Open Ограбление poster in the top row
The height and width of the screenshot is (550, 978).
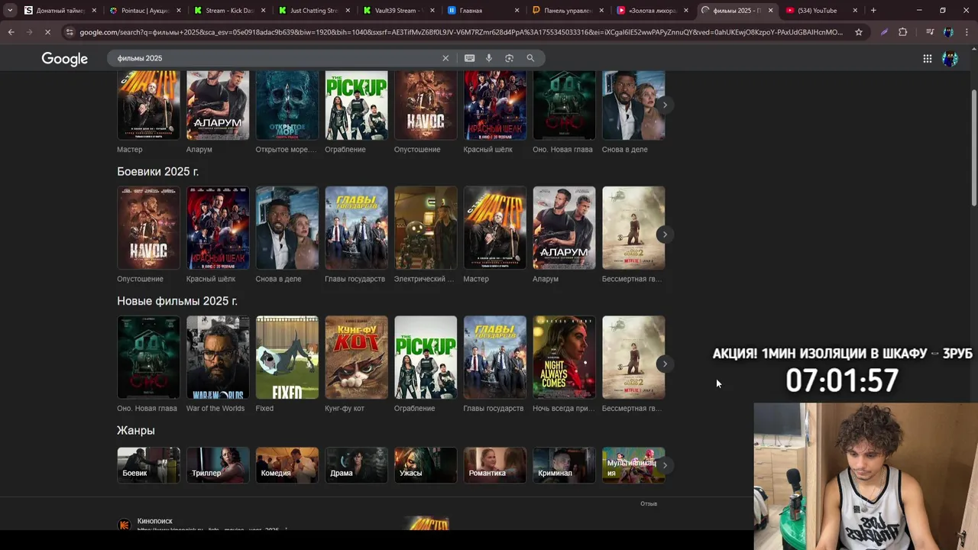click(x=356, y=105)
